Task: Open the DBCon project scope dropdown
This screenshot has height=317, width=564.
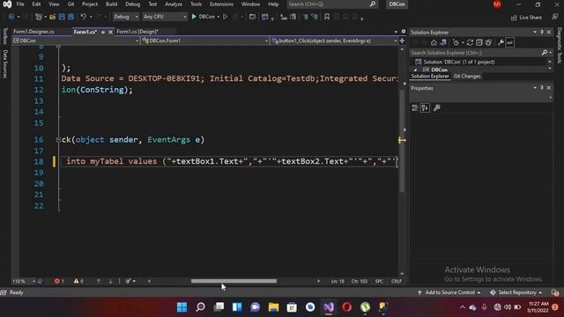Action: click(x=76, y=41)
